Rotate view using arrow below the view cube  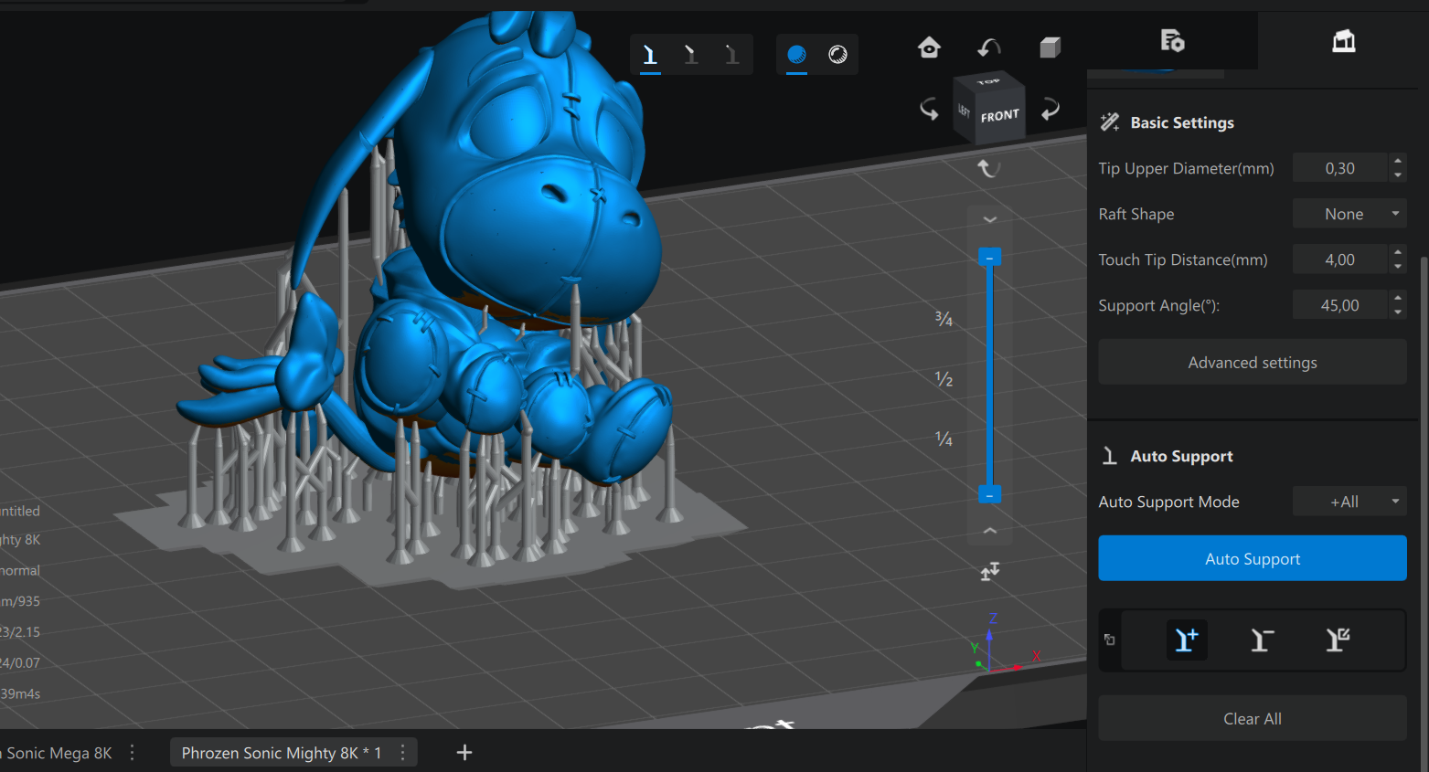989,168
